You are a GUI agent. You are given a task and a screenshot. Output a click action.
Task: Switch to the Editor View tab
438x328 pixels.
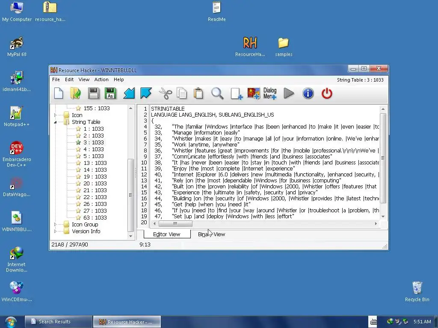167,234
